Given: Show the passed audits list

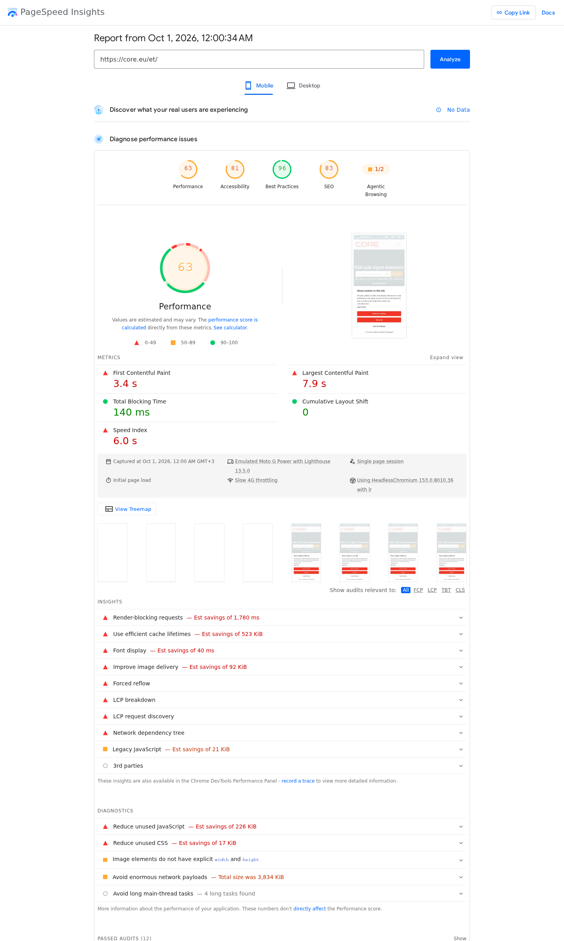Looking at the screenshot, I should tap(460, 938).
